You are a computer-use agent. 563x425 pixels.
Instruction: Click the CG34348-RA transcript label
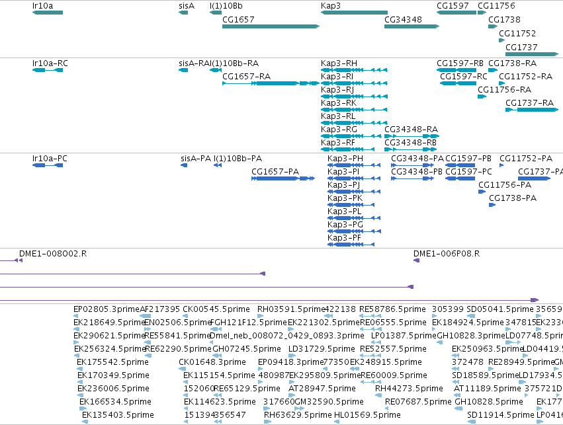pyautogui.click(x=411, y=129)
